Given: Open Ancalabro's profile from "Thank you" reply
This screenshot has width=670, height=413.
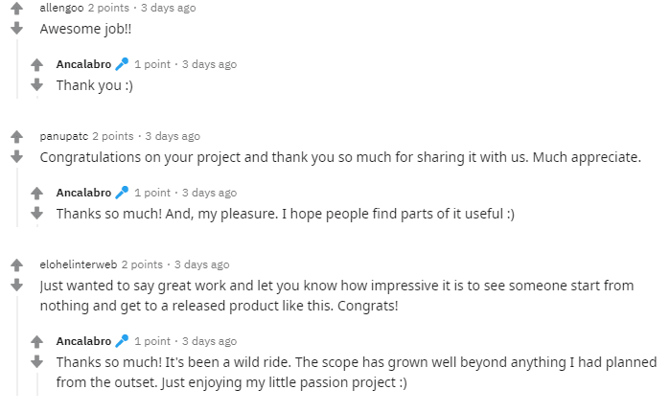Looking at the screenshot, I should (83, 64).
